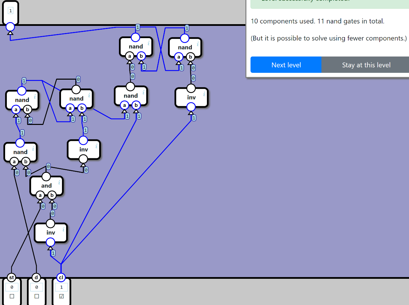The image size is (409, 305).
Task: Click the 'st' value field showing 0
Action: 12,287
